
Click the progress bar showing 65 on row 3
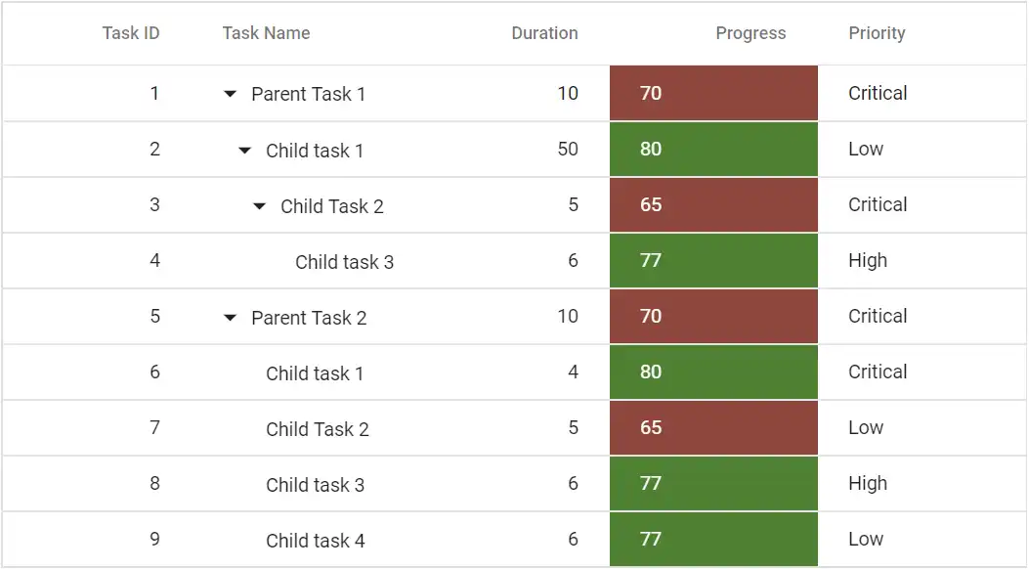(713, 204)
